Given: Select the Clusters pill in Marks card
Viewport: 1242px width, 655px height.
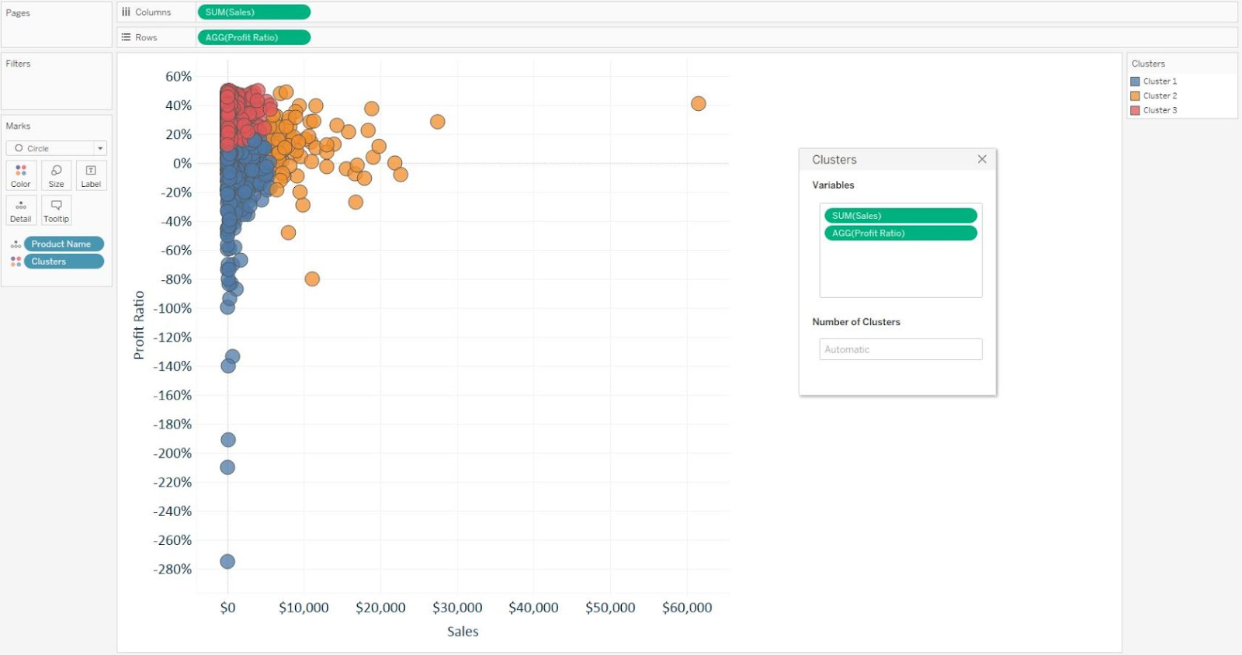Looking at the screenshot, I should (x=64, y=262).
